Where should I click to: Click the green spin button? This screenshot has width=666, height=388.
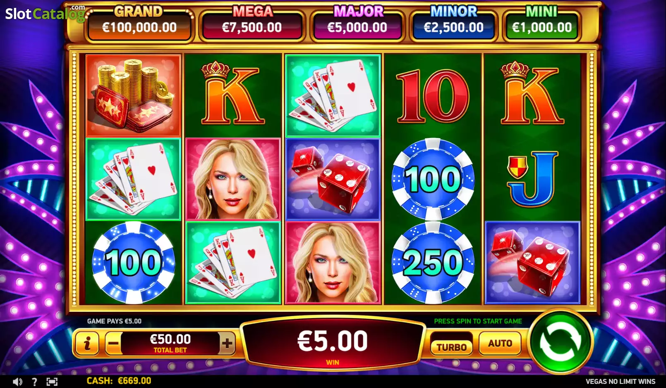click(x=560, y=342)
